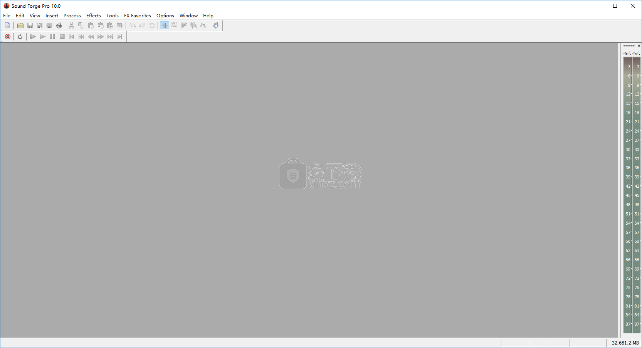The width and height of the screenshot is (642, 348).
Task: Extract audio from CD icon
Action: point(59,25)
